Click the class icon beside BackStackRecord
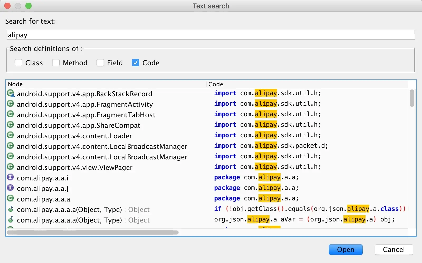The height and width of the screenshot is (263, 422). coord(11,93)
